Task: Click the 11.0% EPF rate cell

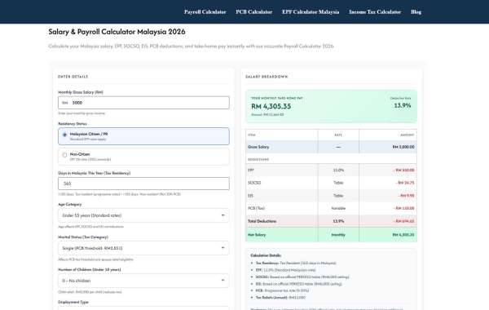Action: coord(338,170)
